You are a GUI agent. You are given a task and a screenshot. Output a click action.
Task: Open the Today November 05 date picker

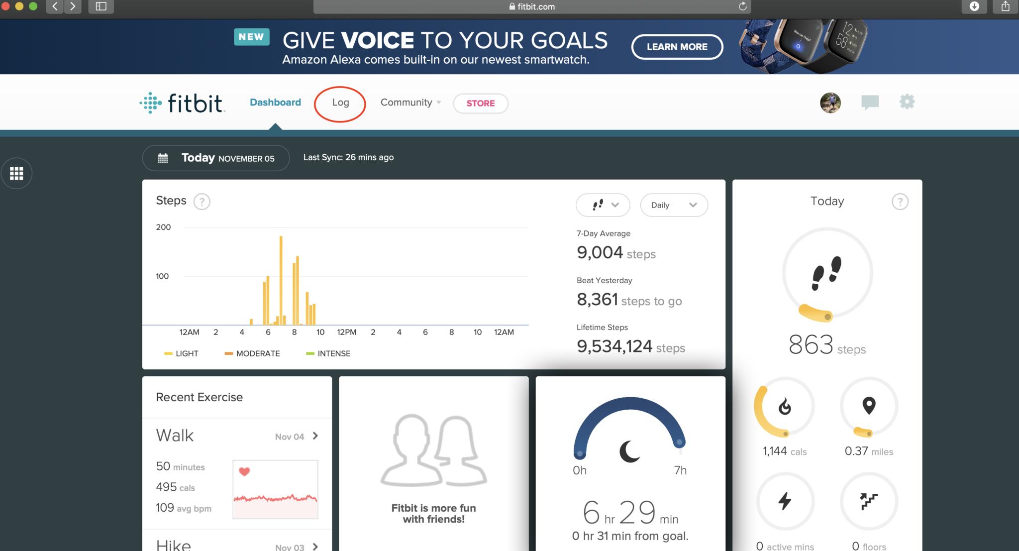coord(216,158)
